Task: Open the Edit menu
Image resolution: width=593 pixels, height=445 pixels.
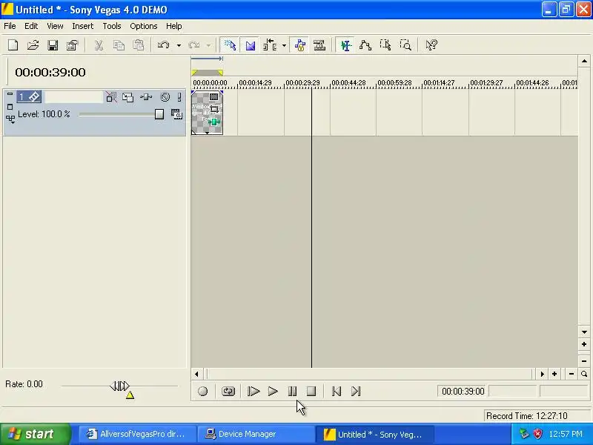Action: point(31,26)
